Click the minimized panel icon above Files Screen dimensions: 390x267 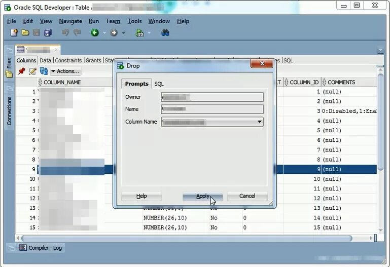coord(10,50)
